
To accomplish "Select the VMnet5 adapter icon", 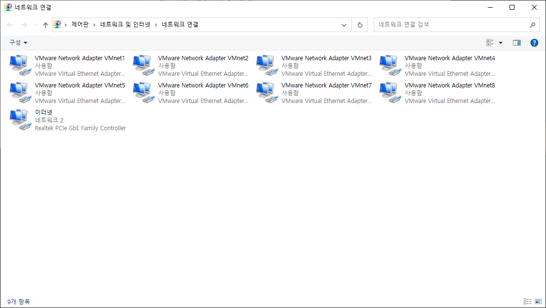I will pyautogui.click(x=20, y=93).
